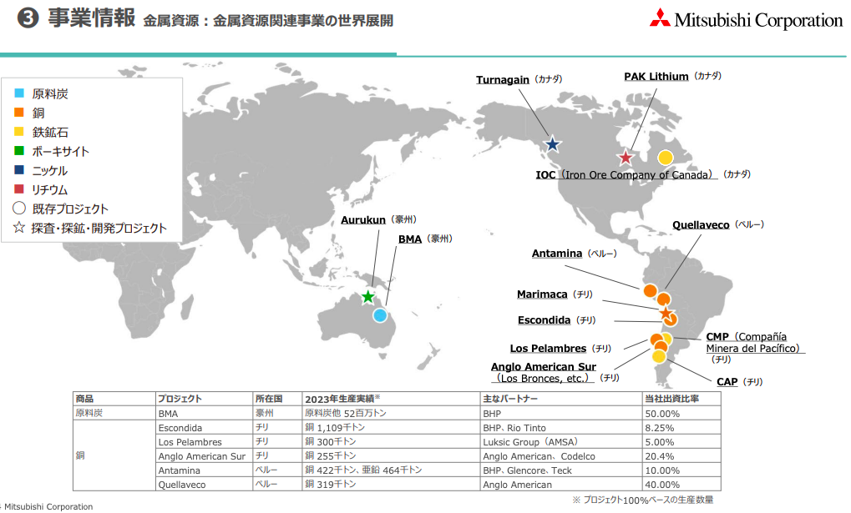Select the Aurukun green star marker

[368, 297]
